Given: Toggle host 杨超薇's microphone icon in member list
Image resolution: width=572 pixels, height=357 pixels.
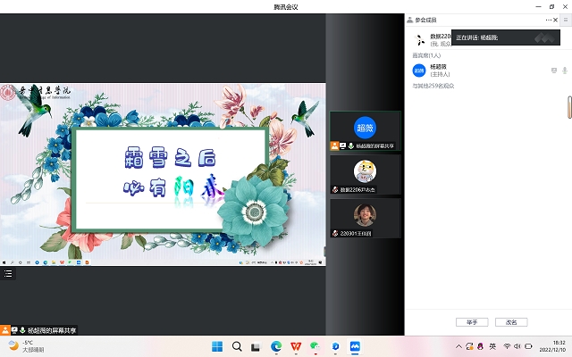Looking at the screenshot, I should (x=565, y=70).
